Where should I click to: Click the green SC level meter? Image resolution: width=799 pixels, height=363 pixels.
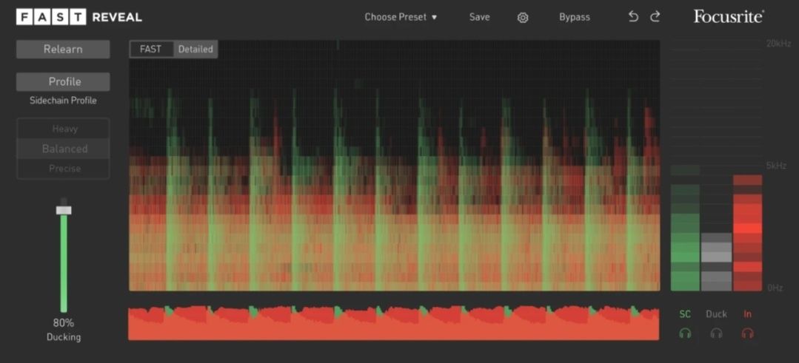(x=686, y=228)
